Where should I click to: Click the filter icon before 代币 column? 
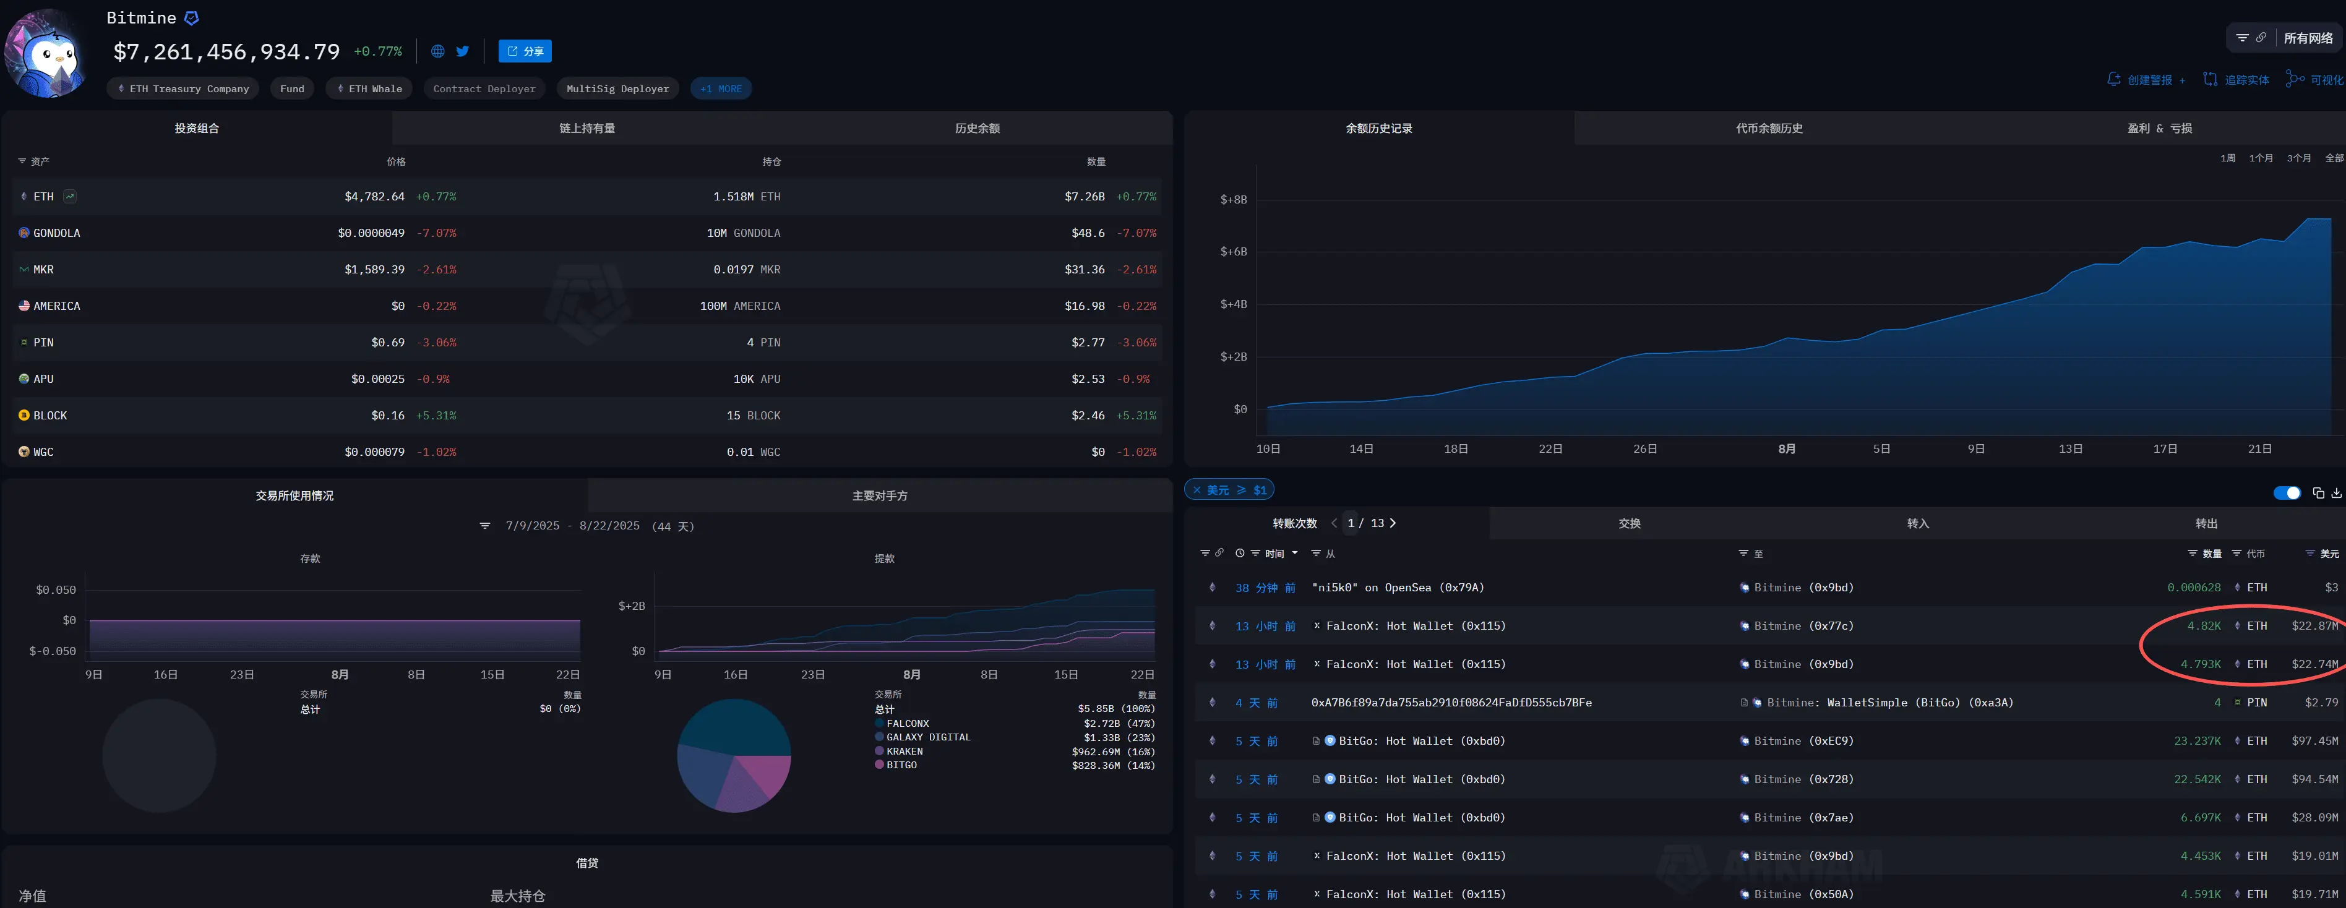(2236, 553)
